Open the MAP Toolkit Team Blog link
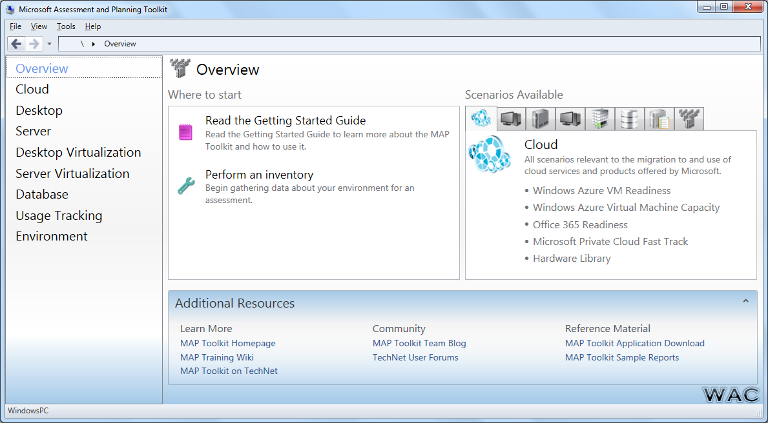This screenshot has width=768, height=423. (x=419, y=343)
